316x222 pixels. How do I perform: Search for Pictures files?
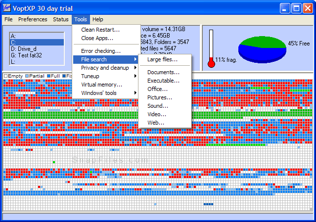[165, 97]
